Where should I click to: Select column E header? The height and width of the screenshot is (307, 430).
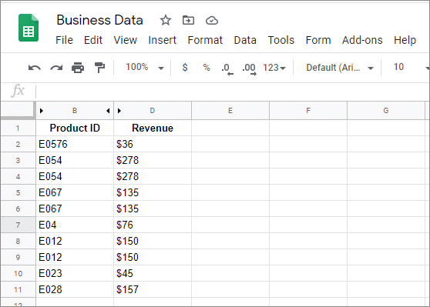pos(230,111)
